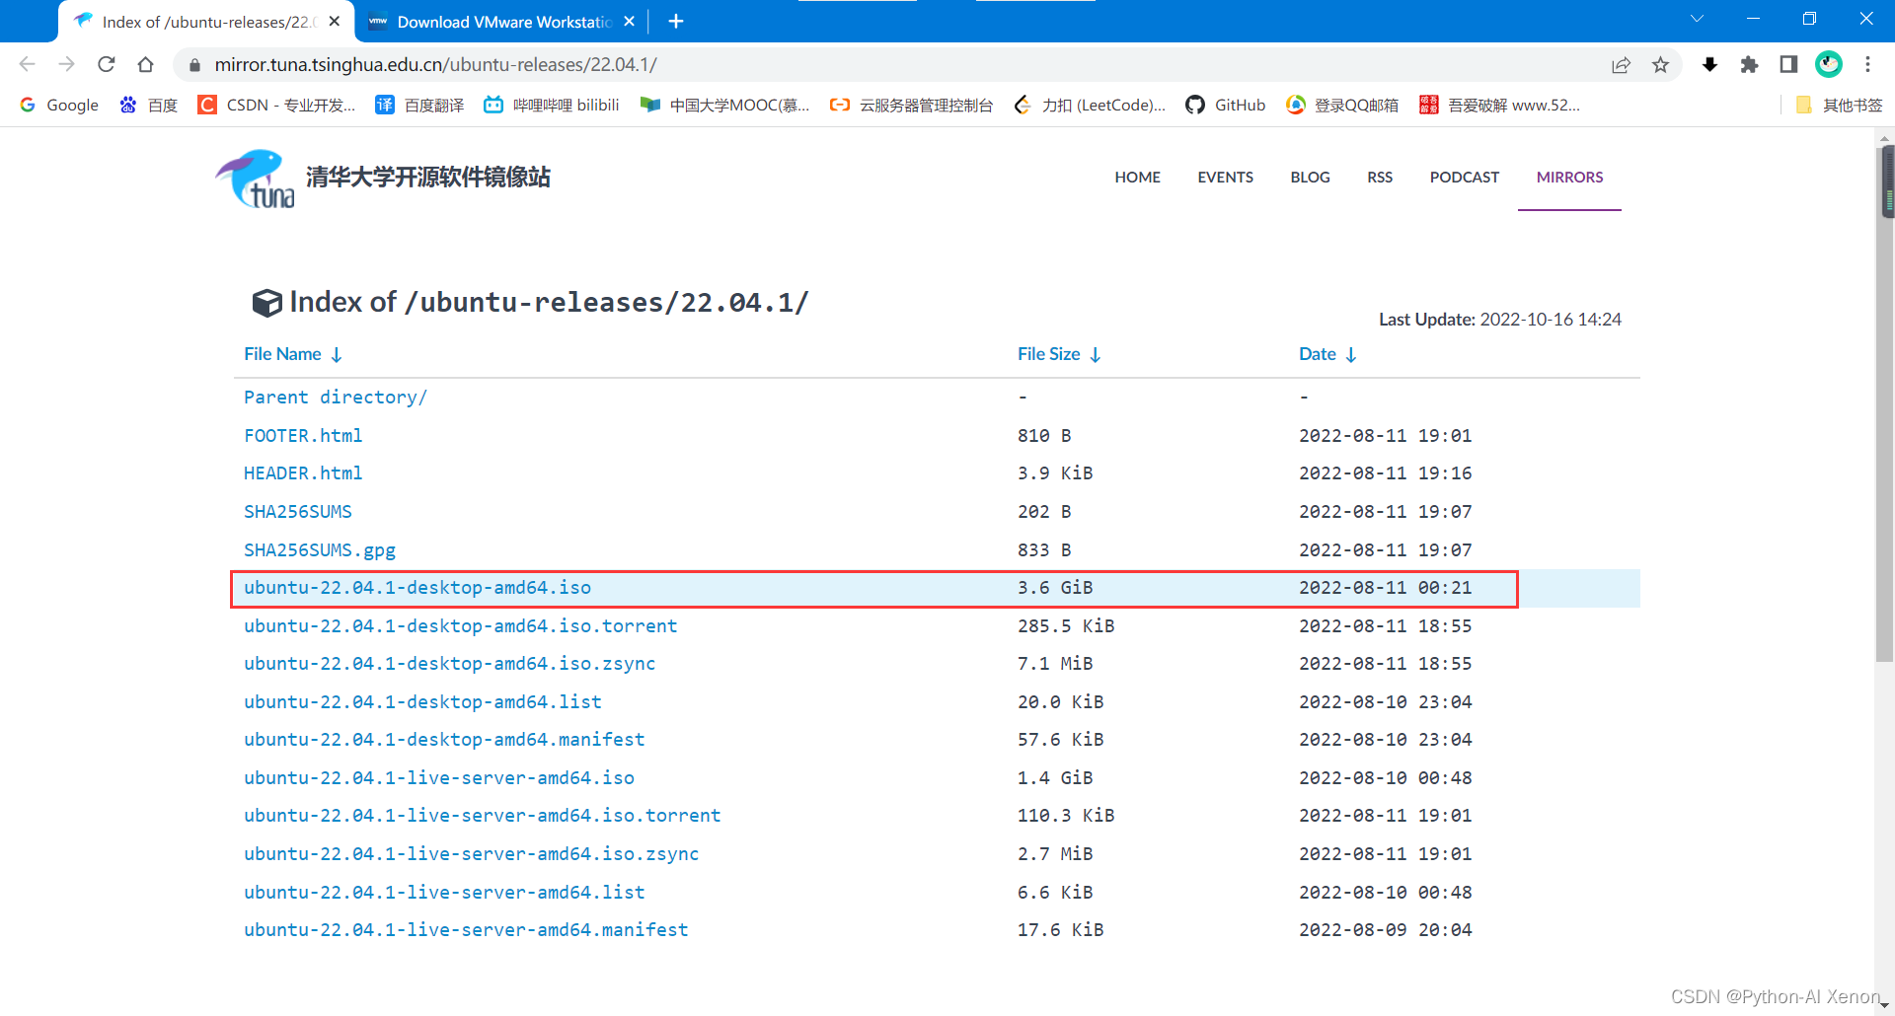Sort listing by File Size
The width and height of the screenshot is (1895, 1016).
[1059, 354]
